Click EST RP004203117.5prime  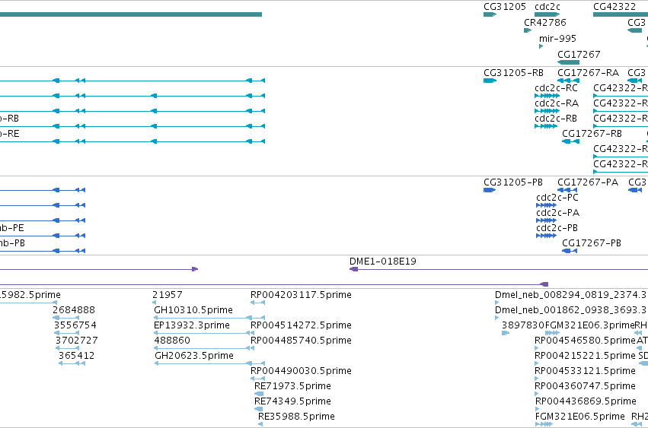(301, 295)
